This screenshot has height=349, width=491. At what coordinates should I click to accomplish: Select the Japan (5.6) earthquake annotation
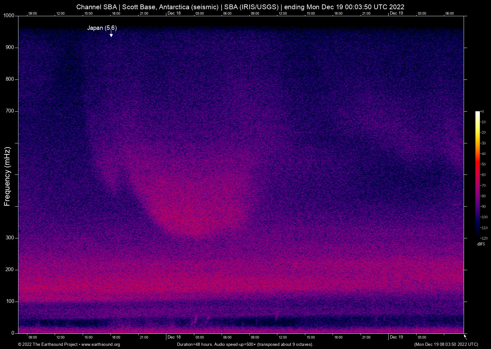point(102,28)
